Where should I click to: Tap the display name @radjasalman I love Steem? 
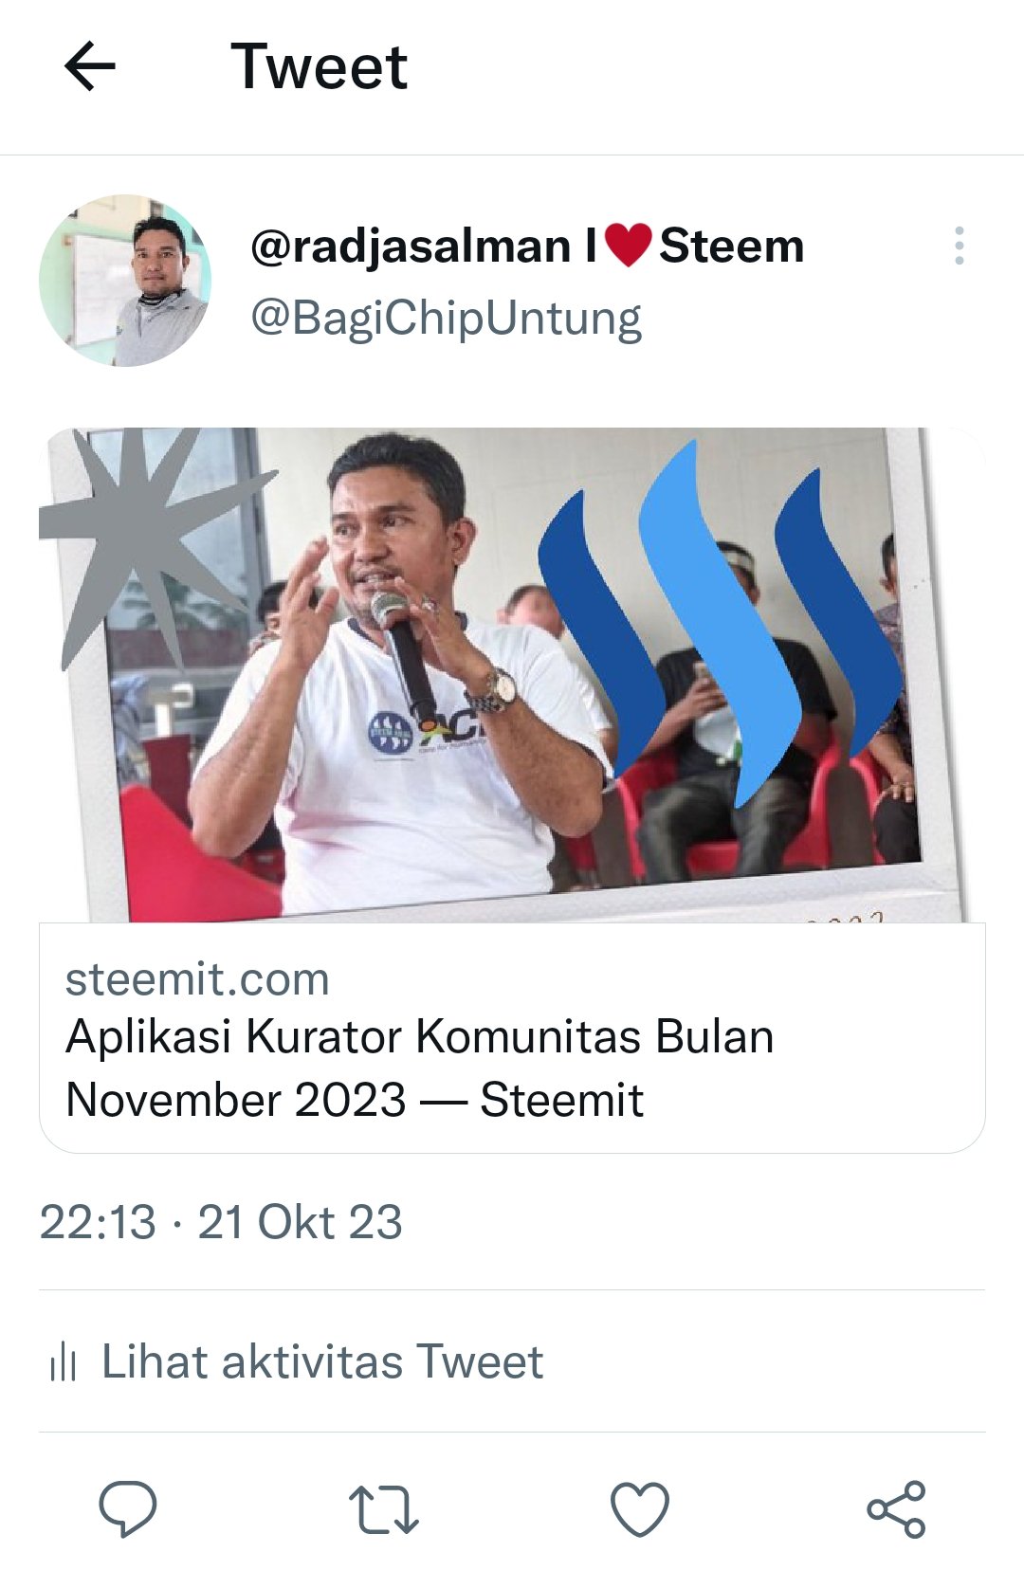click(527, 246)
